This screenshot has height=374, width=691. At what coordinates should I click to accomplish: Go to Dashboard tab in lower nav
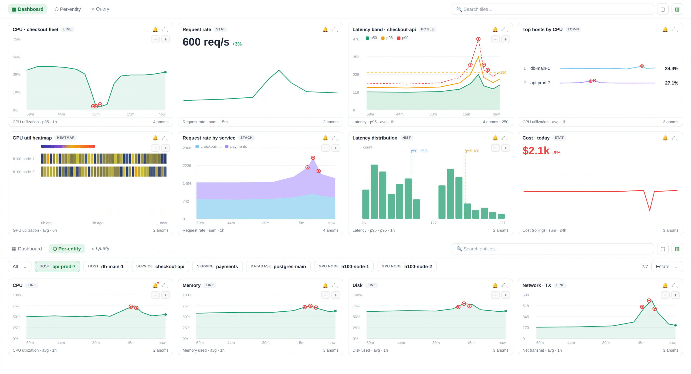tap(27, 249)
